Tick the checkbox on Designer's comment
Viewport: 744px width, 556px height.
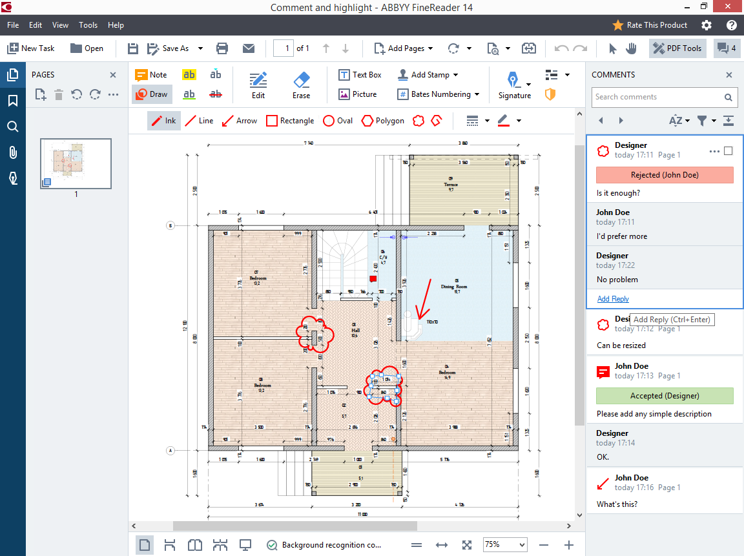pyautogui.click(x=728, y=151)
